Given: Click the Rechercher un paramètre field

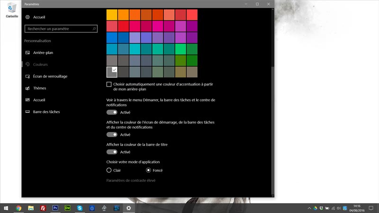Looking at the screenshot, I should [x=61, y=29].
